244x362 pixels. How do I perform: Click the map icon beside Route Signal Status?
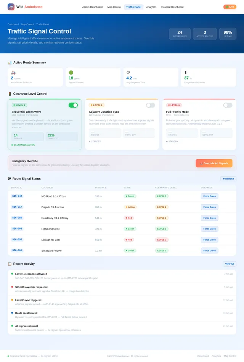pos(10,179)
